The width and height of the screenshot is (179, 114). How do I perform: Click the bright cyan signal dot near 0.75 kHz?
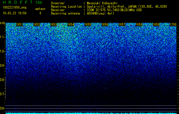click(106, 88)
